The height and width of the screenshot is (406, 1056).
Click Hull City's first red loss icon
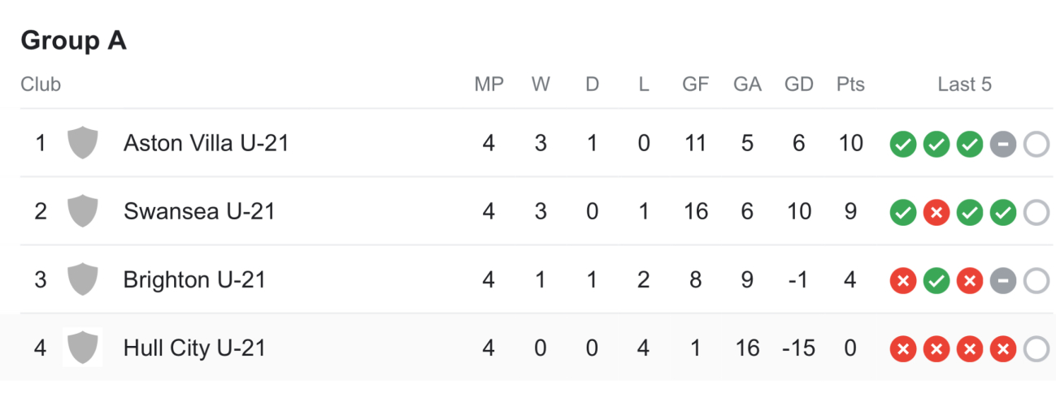pyautogui.click(x=903, y=350)
